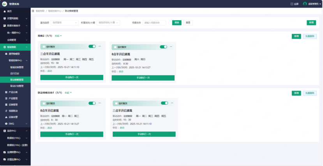The width and height of the screenshot is (323, 166).
Task: Open the 所属地块/大棚 dropdown
Action: (108, 23)
